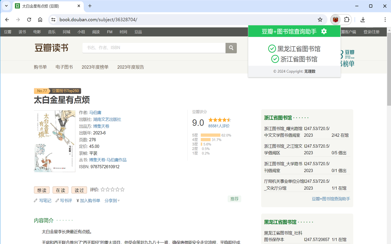Click the 登录/注册 link
This screenshot has height=244, width=391.
coord(371,31)
